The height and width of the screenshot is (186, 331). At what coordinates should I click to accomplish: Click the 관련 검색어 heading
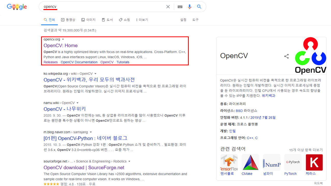point(233,149)
